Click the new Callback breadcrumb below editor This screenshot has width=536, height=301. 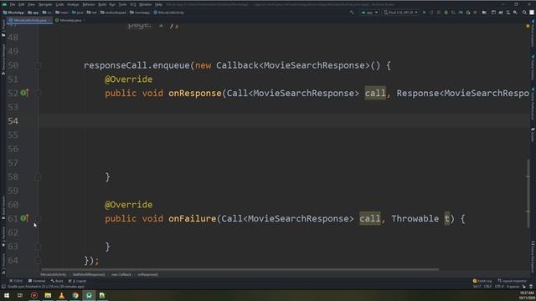(x=121, y=275)
